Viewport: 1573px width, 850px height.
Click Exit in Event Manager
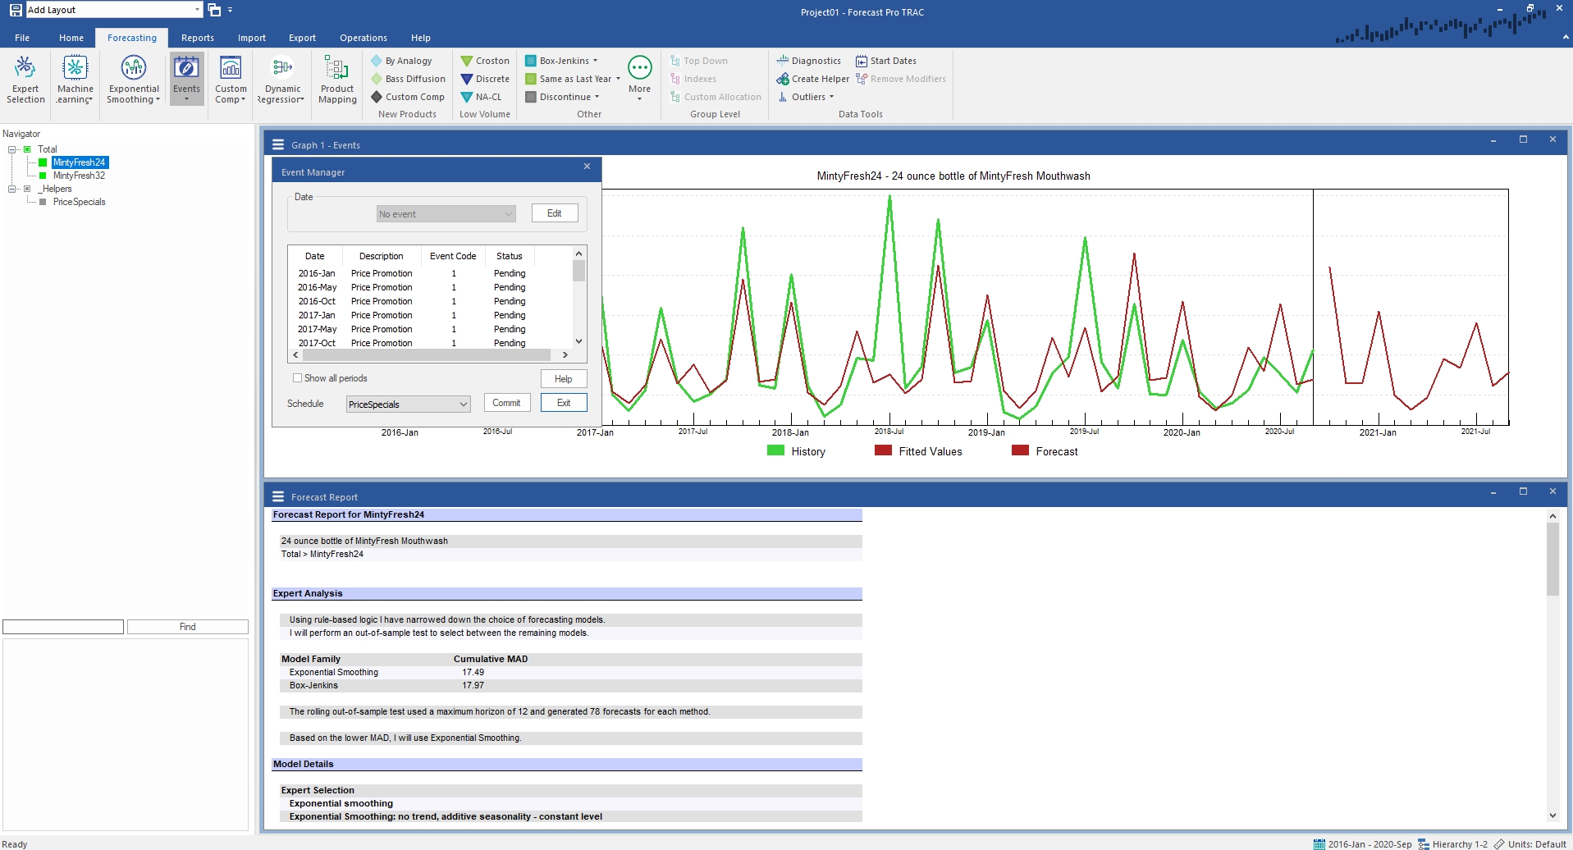[x=564, y=403]
